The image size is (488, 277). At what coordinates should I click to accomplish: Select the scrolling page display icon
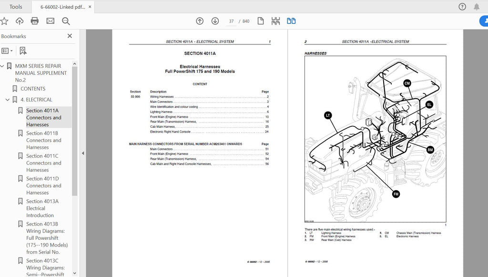(x=276, y=21)
